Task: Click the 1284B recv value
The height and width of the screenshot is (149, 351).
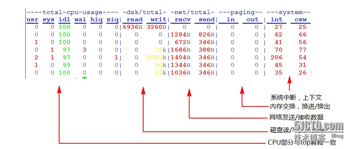Action: tap(181, 35)
